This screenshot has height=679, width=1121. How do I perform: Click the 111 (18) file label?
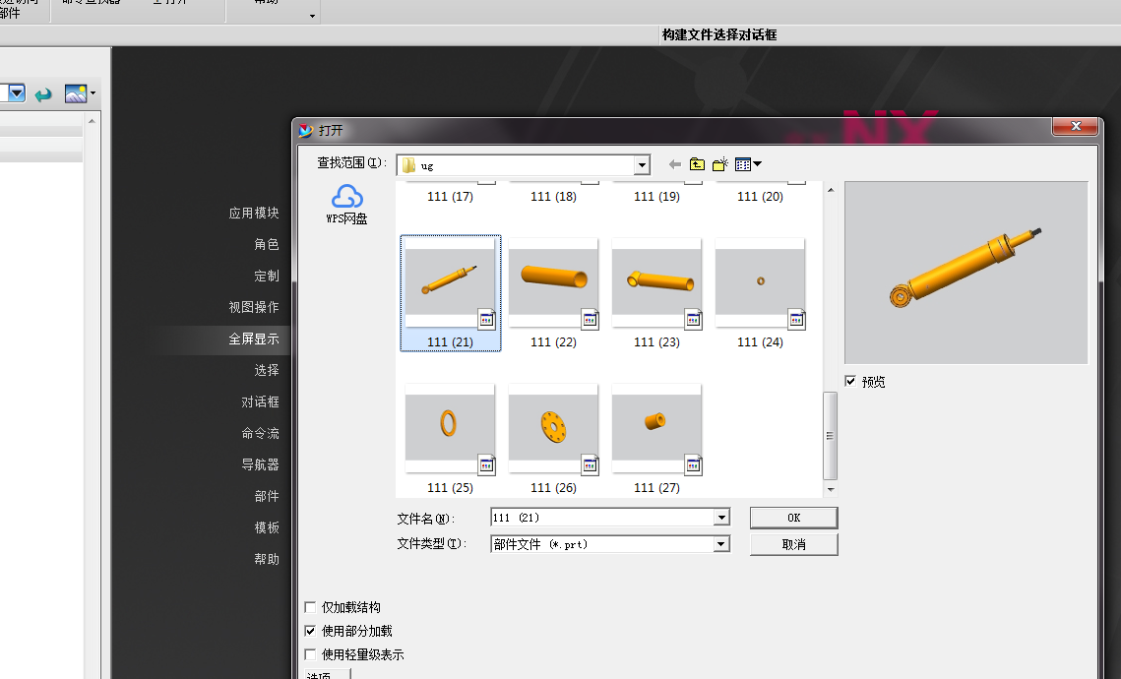tap(553, 197)
